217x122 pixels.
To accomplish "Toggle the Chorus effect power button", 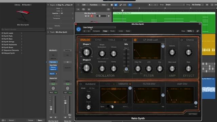I will coord(182,40).
